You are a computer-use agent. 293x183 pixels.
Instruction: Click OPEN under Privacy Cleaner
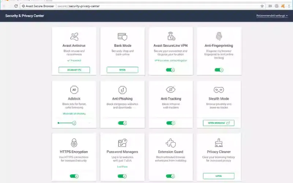219,176
